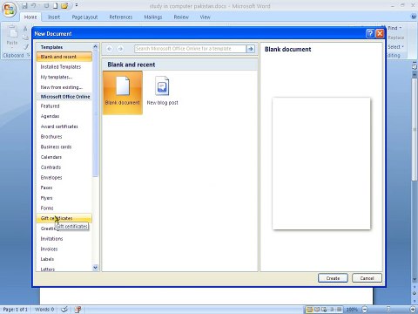Screen dimensions: 418x314
Task: Select Invoices template category
Action: coord(64,249)
